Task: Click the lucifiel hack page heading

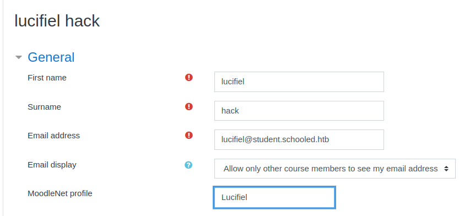Action: point(57,21)
